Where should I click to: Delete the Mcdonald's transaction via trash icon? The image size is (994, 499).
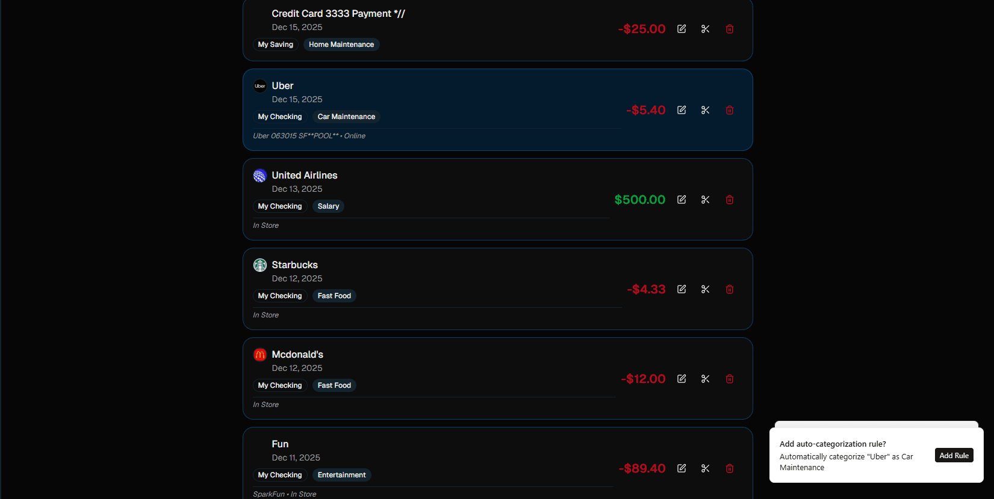coord(729,379)
